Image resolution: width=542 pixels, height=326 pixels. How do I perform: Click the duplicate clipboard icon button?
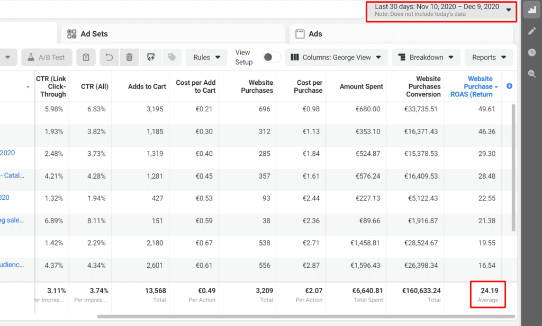pos(86,57)
